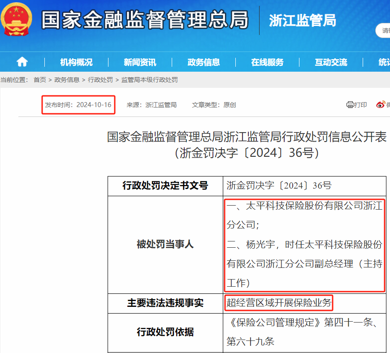This screenshot has height=353, width=390.
Task: Click the national emblem logo
Action: (17, 19)
